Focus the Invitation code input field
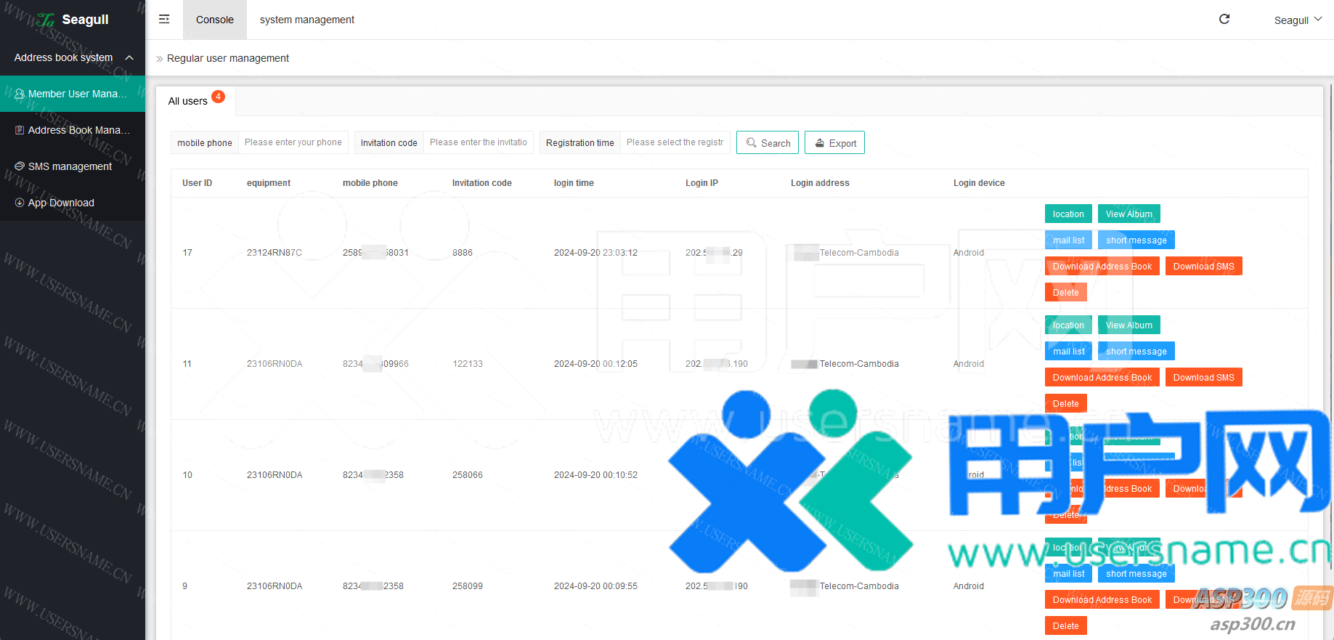Viewport: 1334px width, 640px height. pos(479,142)
